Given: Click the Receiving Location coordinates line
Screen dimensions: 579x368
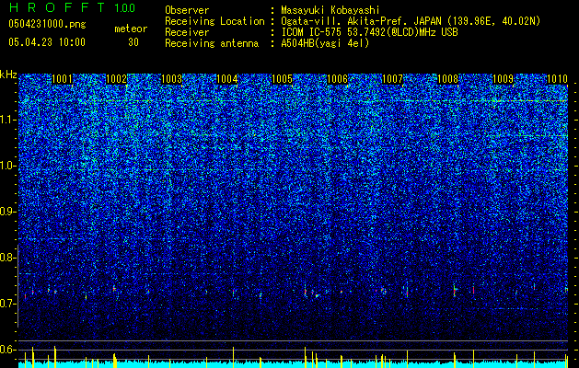Looking at the screenshot, I should click(x=411, y=21).
